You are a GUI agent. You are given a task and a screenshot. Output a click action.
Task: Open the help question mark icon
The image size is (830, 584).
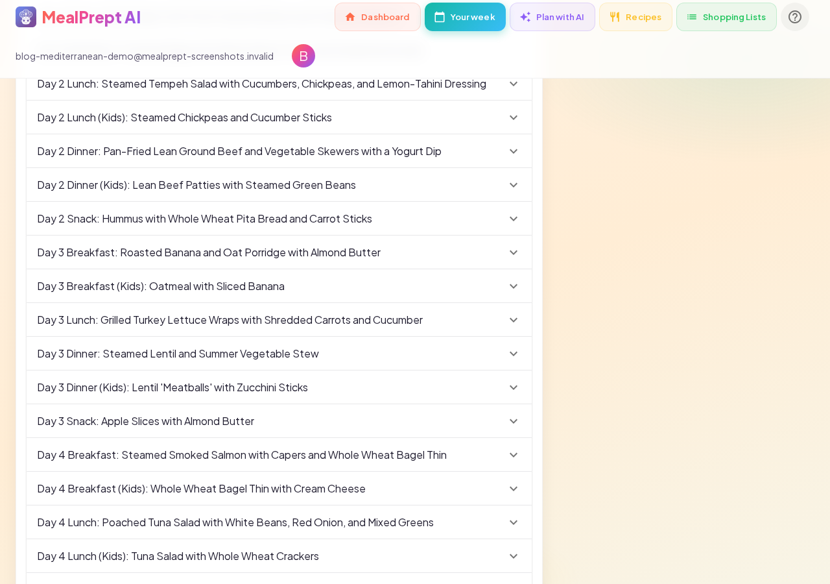795,17
